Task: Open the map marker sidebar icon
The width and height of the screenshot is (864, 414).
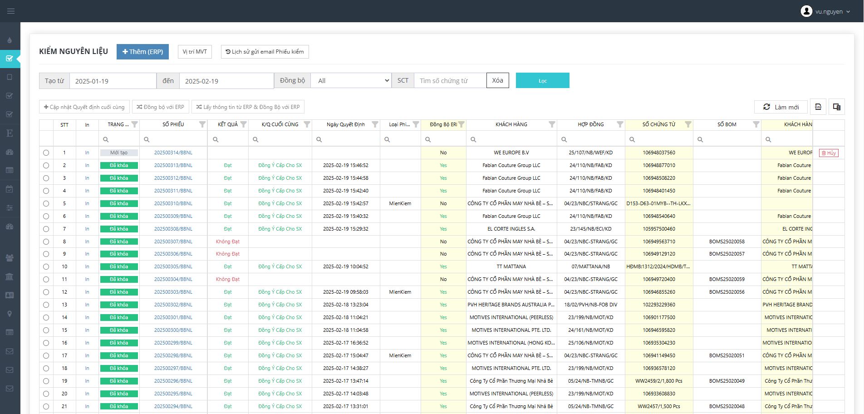Action: 10,314
